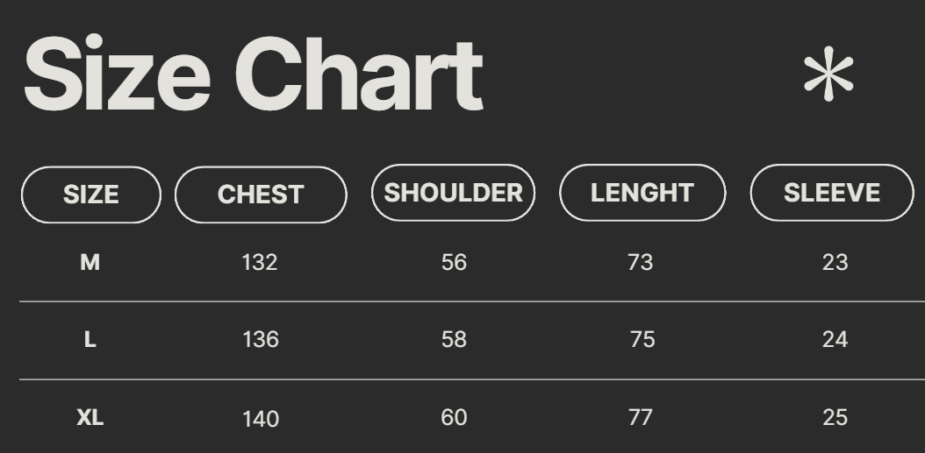The image size is (925, 453).
Task: Click the asterisk icon beside the title
Action: point(828,74)
